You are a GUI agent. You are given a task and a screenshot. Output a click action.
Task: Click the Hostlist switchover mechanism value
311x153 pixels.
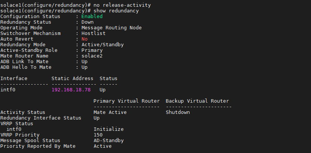(x=93, y=33)
